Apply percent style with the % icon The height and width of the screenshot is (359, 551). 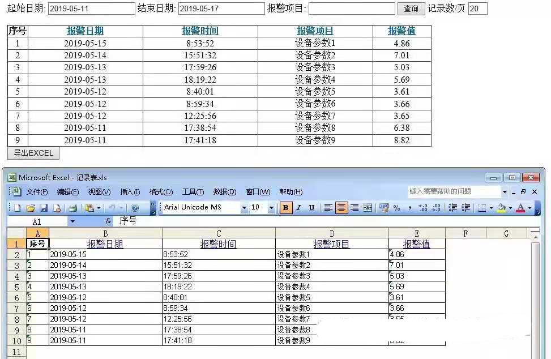click(x=397, y=208)
